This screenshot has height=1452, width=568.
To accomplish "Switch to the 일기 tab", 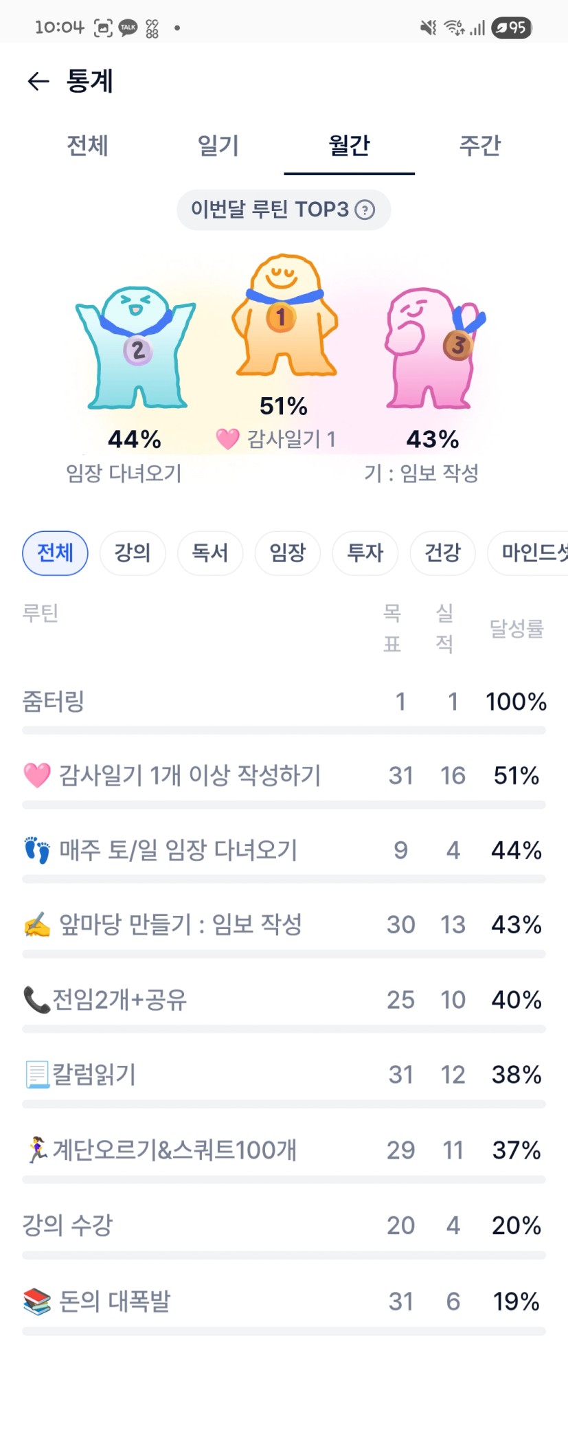I will pyautogui.click(x=218, y=146).
